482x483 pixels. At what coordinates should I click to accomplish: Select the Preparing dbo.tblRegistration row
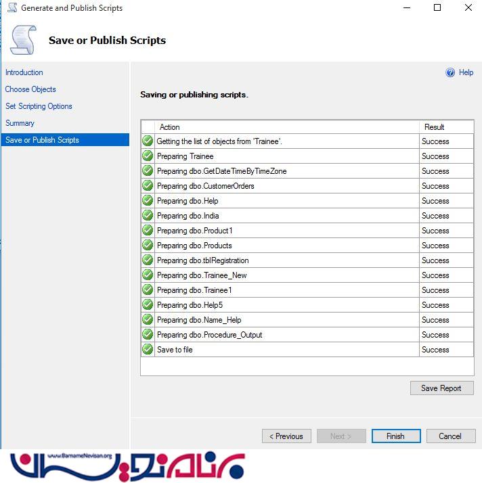point(202,260)
